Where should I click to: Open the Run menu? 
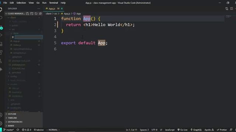[44, 3]
